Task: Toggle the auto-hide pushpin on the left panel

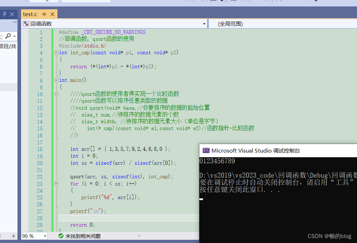Action: pos(4,14)
